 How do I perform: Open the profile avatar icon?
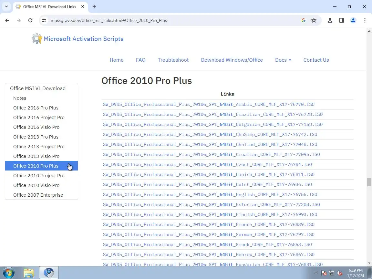pos(353,20)
